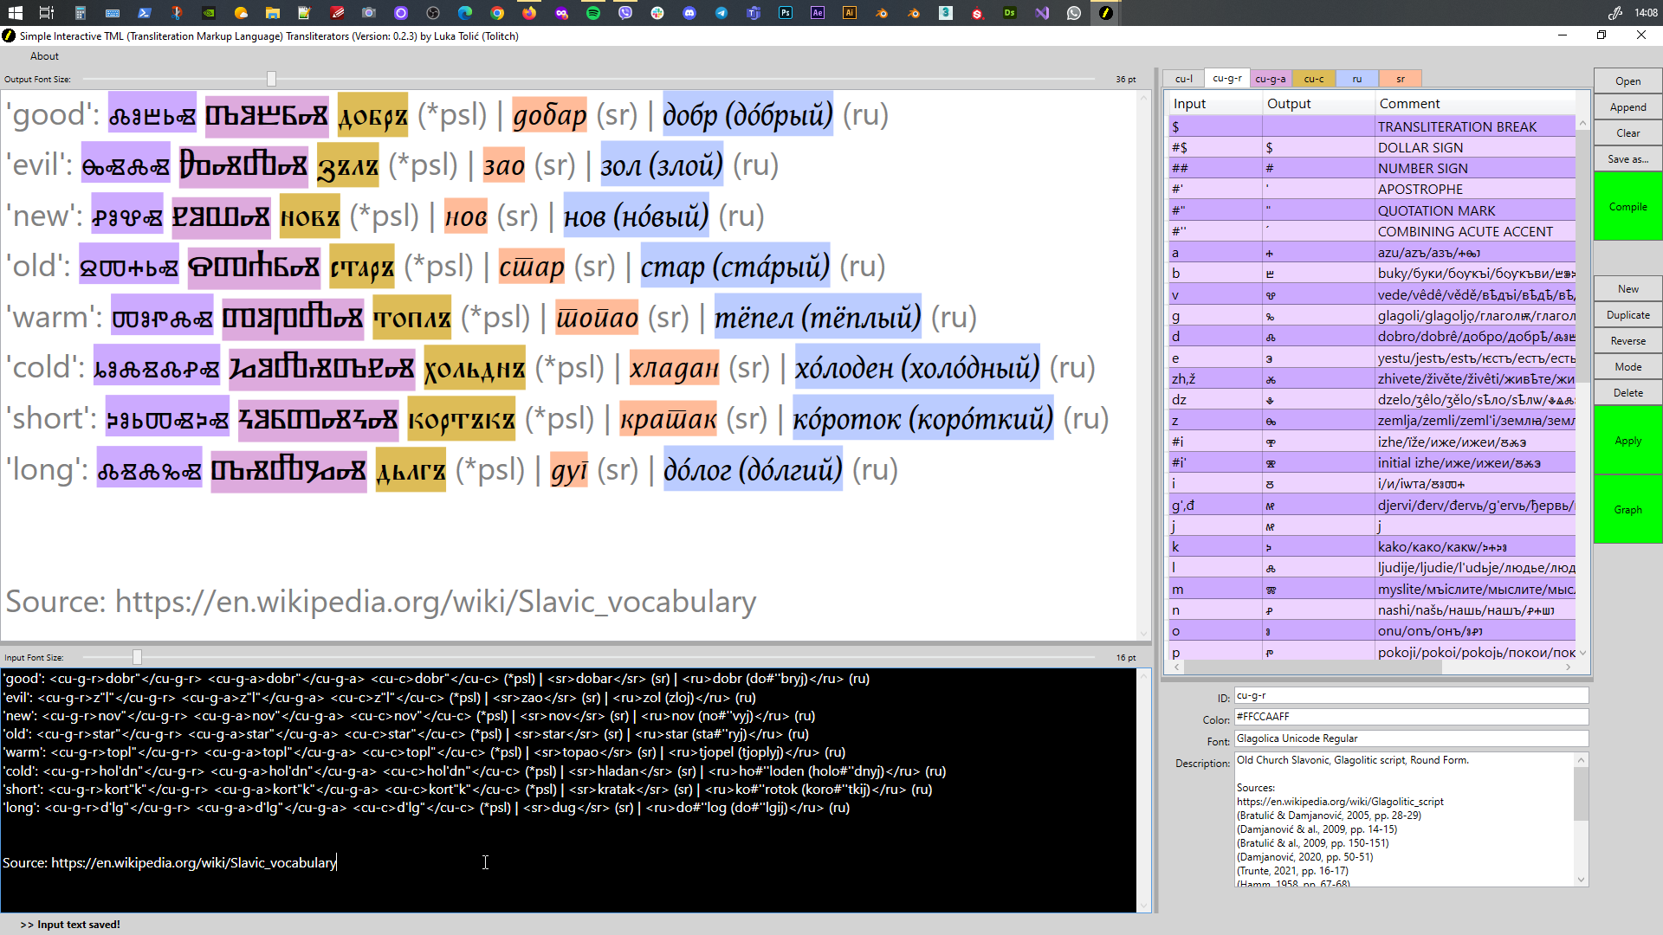Open the WhatsApp taskbar icon
Viewport: 1663px width, 935px height.
coord(1074,13)
